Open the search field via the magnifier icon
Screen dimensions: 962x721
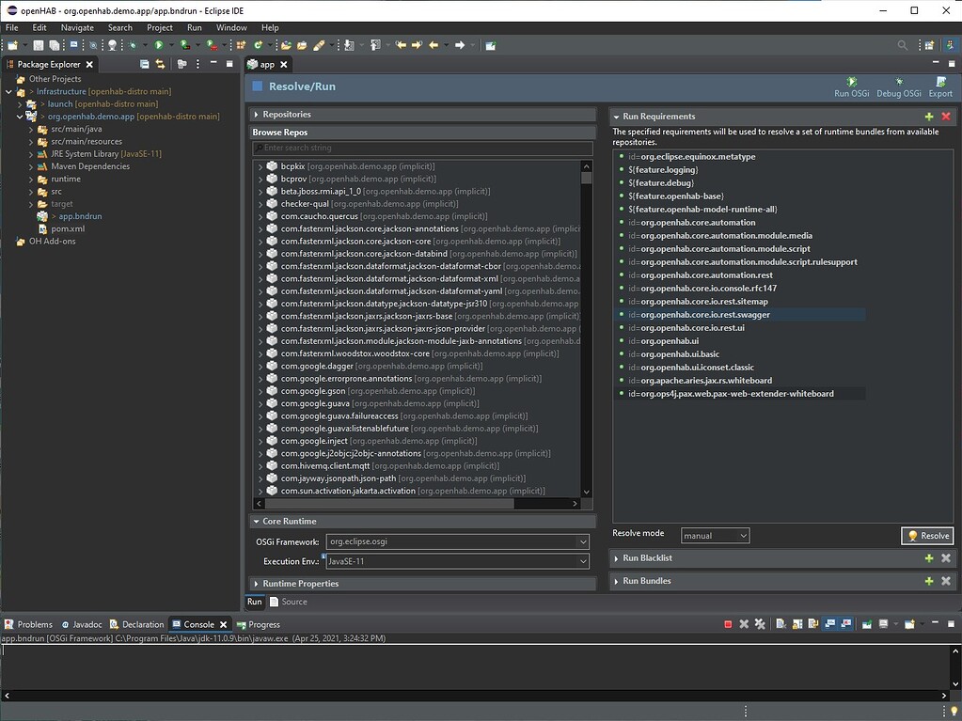click(901, 44)
